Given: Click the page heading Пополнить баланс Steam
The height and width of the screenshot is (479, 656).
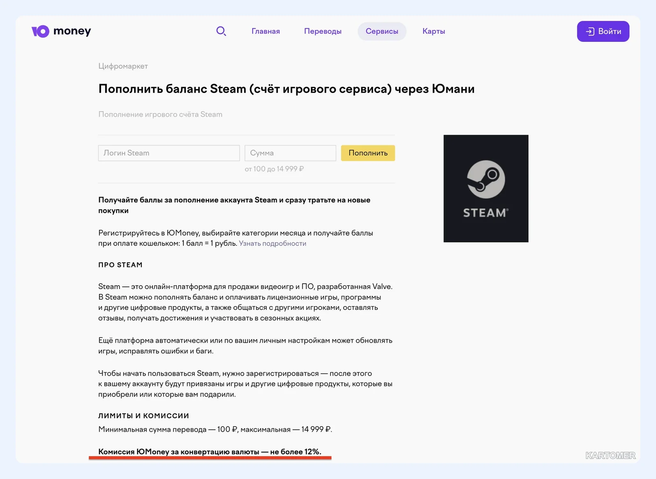Looking at the screenshot, I should pos(286,89).
